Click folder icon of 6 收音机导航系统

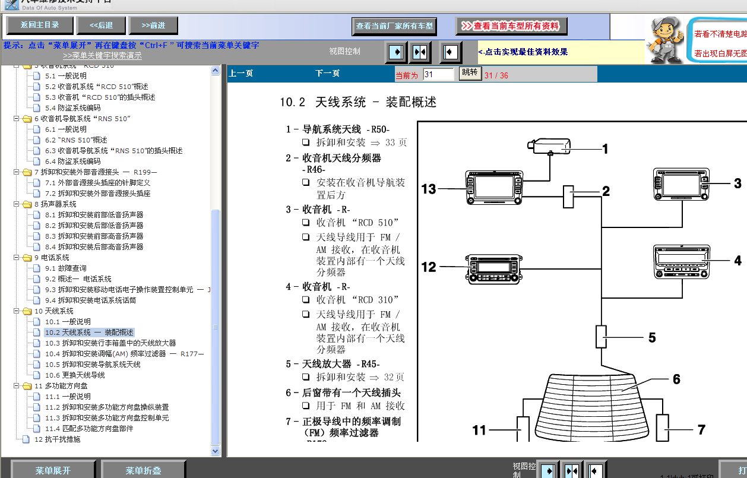click(x=27, y=119)
